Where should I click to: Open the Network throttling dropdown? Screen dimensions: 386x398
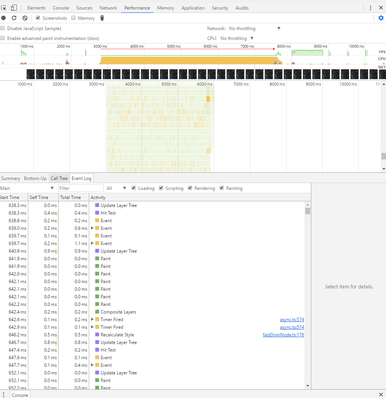coord(255,29)
